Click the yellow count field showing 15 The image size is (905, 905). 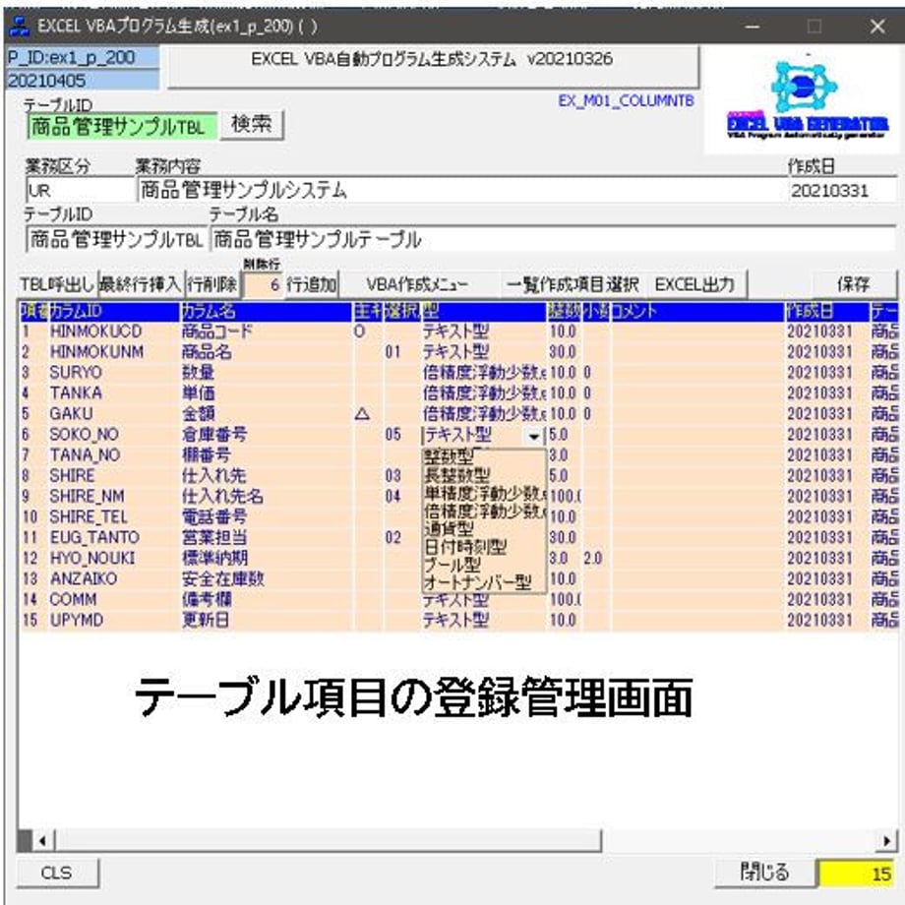[857, 874]
